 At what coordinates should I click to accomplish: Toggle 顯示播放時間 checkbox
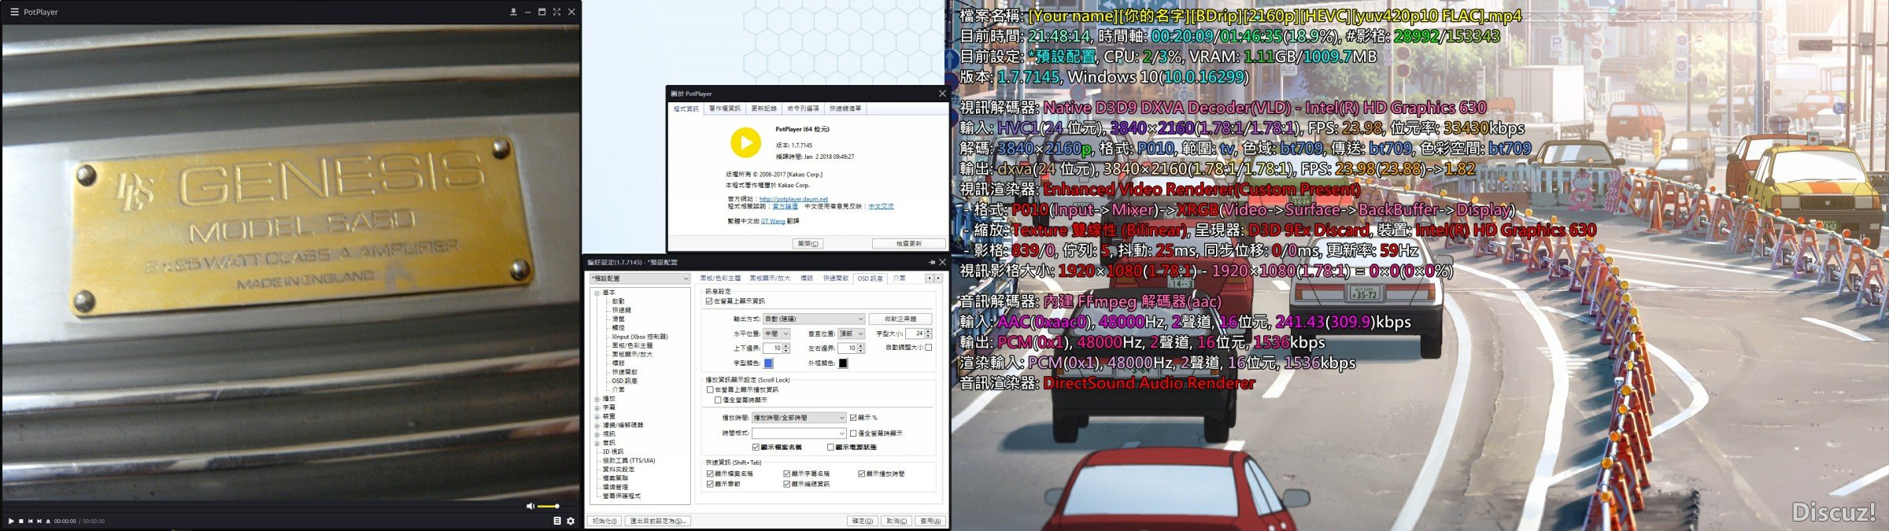(861, 474)
